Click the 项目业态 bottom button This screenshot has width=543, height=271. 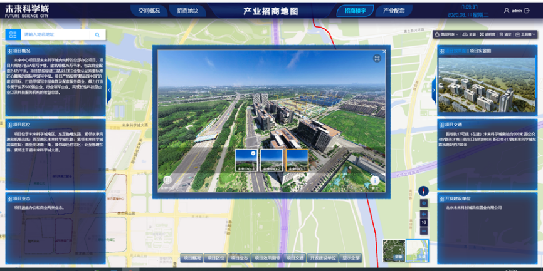tap(239, 258)
